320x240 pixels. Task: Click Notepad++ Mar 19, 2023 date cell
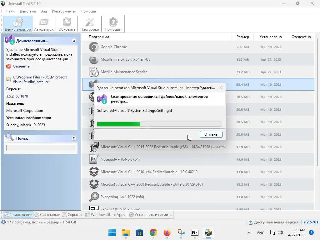click(x=271, y=159)
